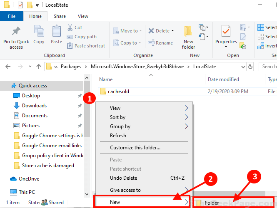Select Quick access in navigation pane
This screenshot has width=277, height=208.
click(33, 86)
